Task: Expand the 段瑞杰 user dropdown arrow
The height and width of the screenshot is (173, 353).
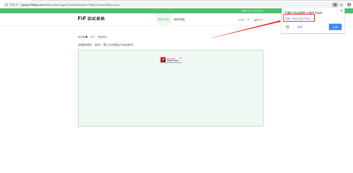Action: pyautogui.click(x=248, y=19)
